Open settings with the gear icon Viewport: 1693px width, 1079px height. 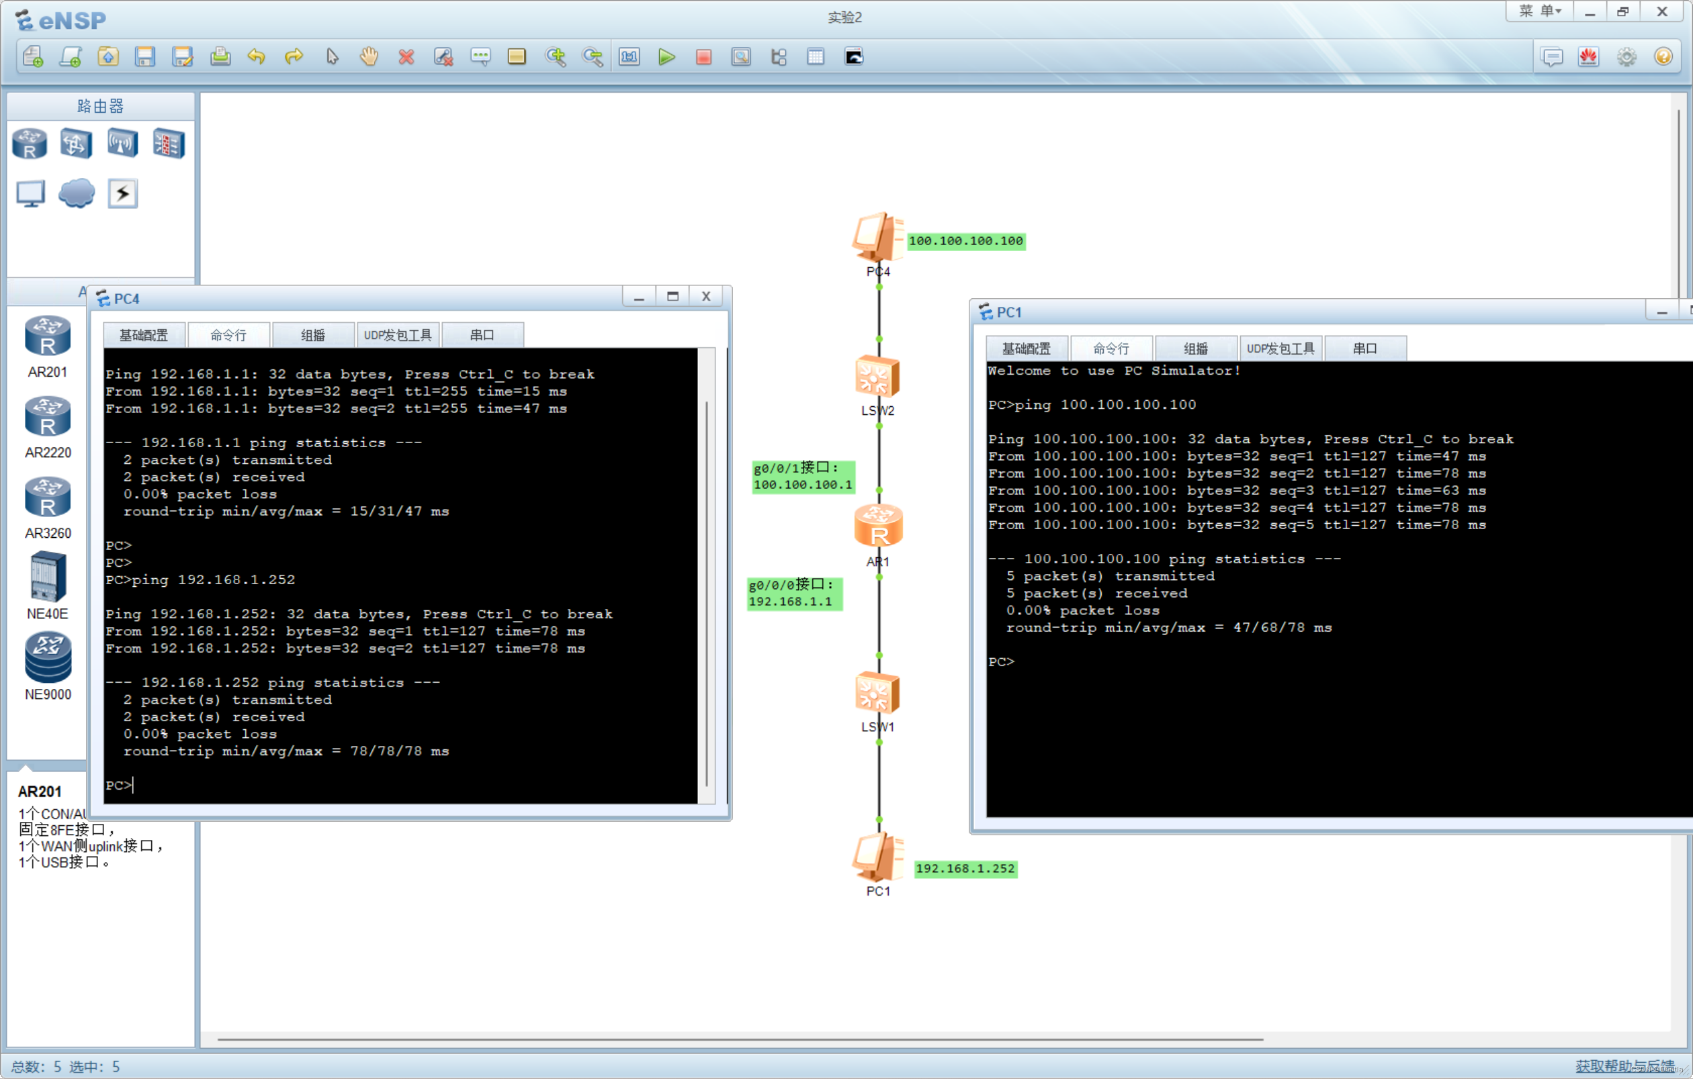[x=1626, y=57]
